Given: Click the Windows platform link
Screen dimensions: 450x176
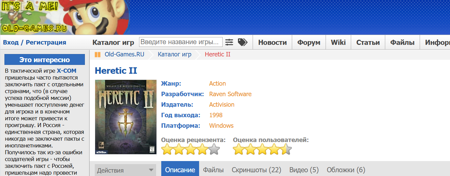Looking at the screenshot, I should click(221, 126).
